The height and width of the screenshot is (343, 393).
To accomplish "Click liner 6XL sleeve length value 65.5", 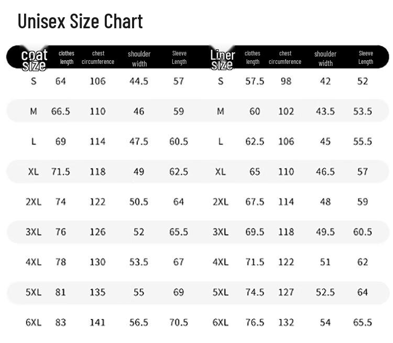I will pos(363,323).
